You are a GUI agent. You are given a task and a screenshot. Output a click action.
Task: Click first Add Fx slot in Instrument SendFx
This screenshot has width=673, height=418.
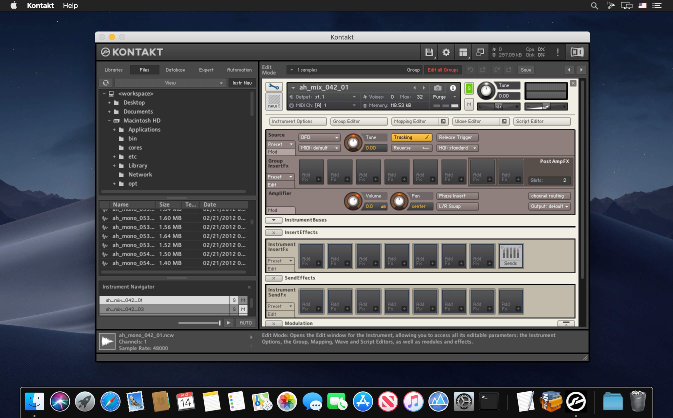311,301
